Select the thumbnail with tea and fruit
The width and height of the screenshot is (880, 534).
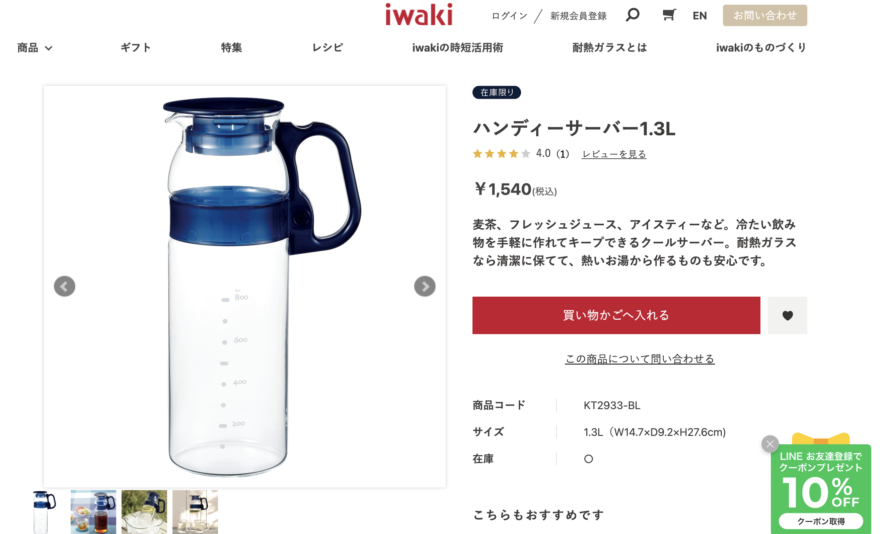[x=93, y=512]
